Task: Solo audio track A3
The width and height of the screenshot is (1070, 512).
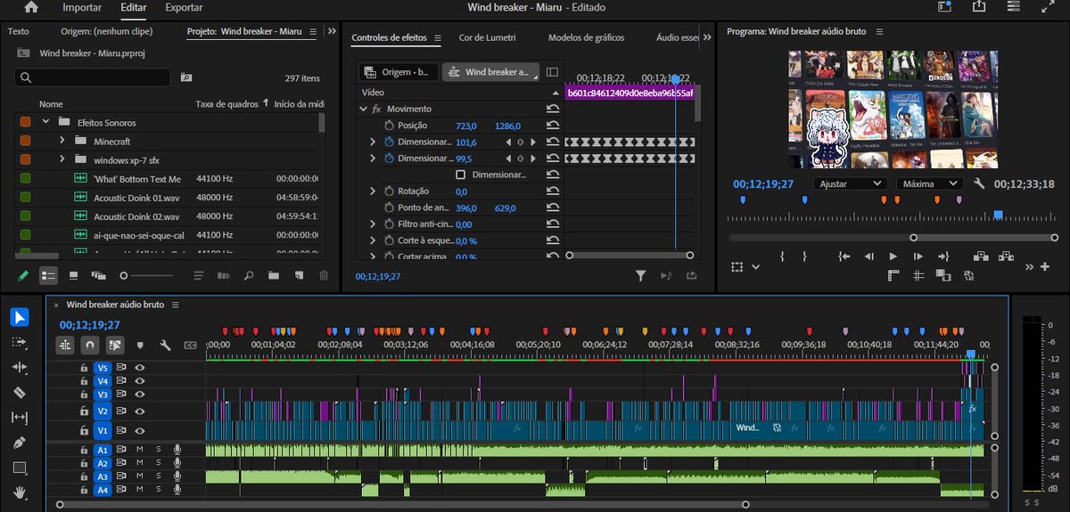Action: point(158,476)
